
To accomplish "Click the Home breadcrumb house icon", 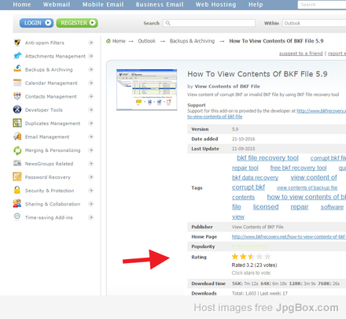I will point(109,41).
